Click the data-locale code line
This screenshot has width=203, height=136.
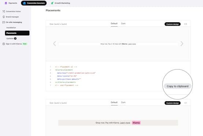67,76
